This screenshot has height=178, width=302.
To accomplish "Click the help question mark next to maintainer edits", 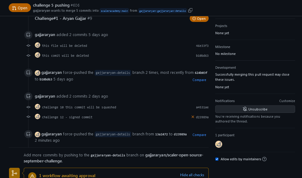I will point(264,159).
